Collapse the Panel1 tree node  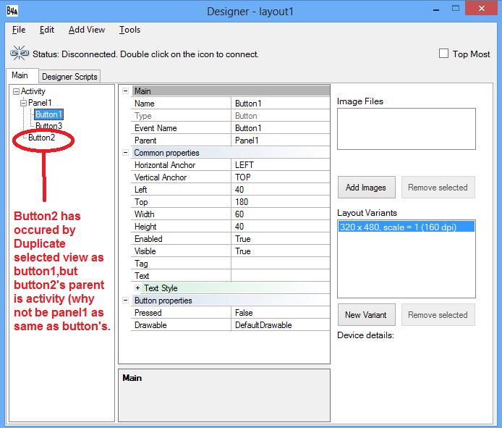pyautogui.click(x=23, y=104)
